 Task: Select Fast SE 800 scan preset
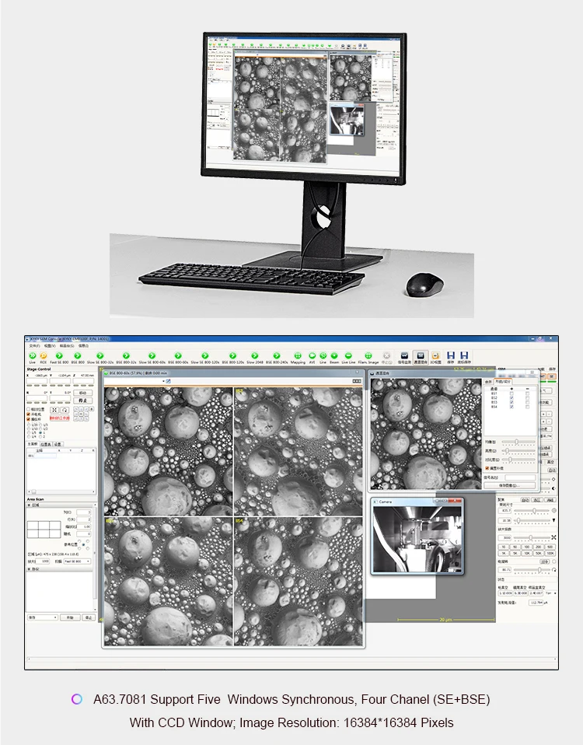coord(60,356)
